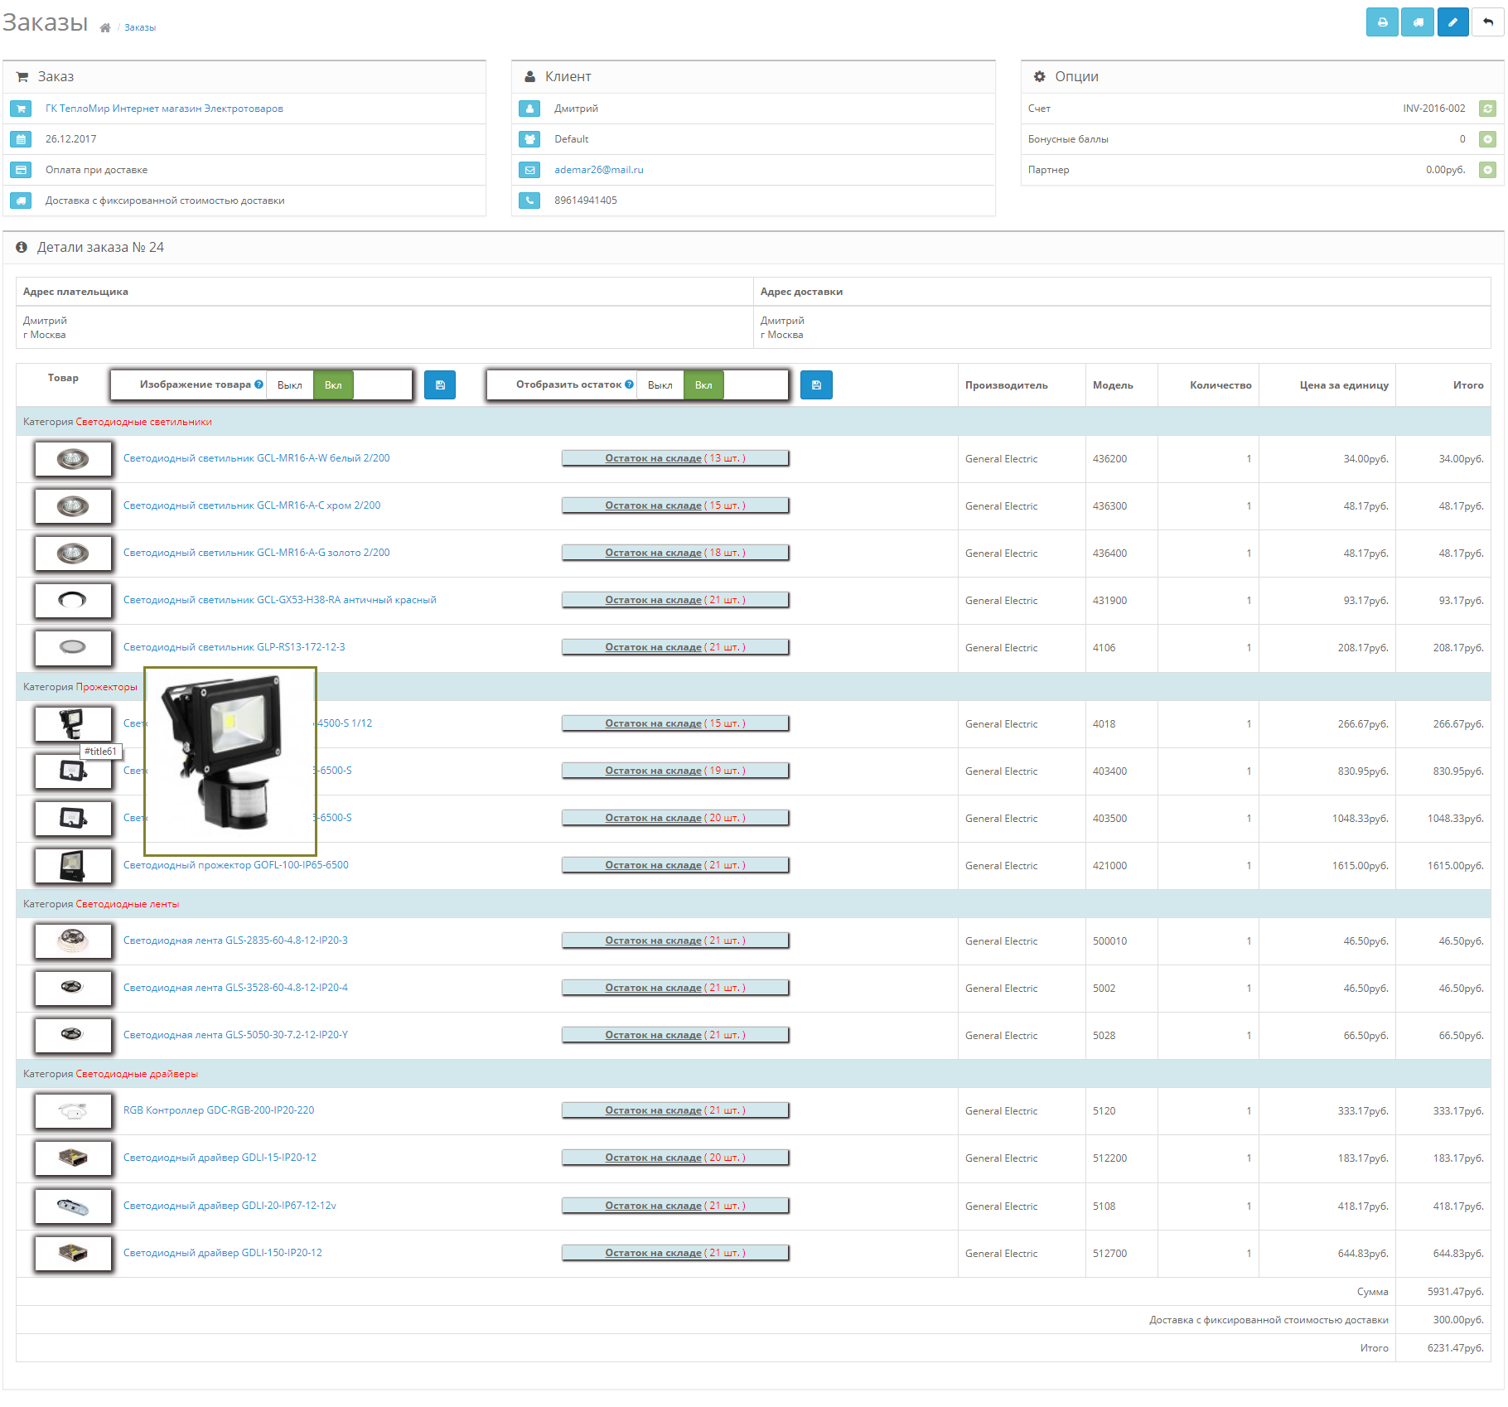Click thumbnail of GOFL-100-IP65-6500 projector
Image resolution: width=1508 pixels, height=1407 pixels.
pyautogui.click(x=73, y=866)
